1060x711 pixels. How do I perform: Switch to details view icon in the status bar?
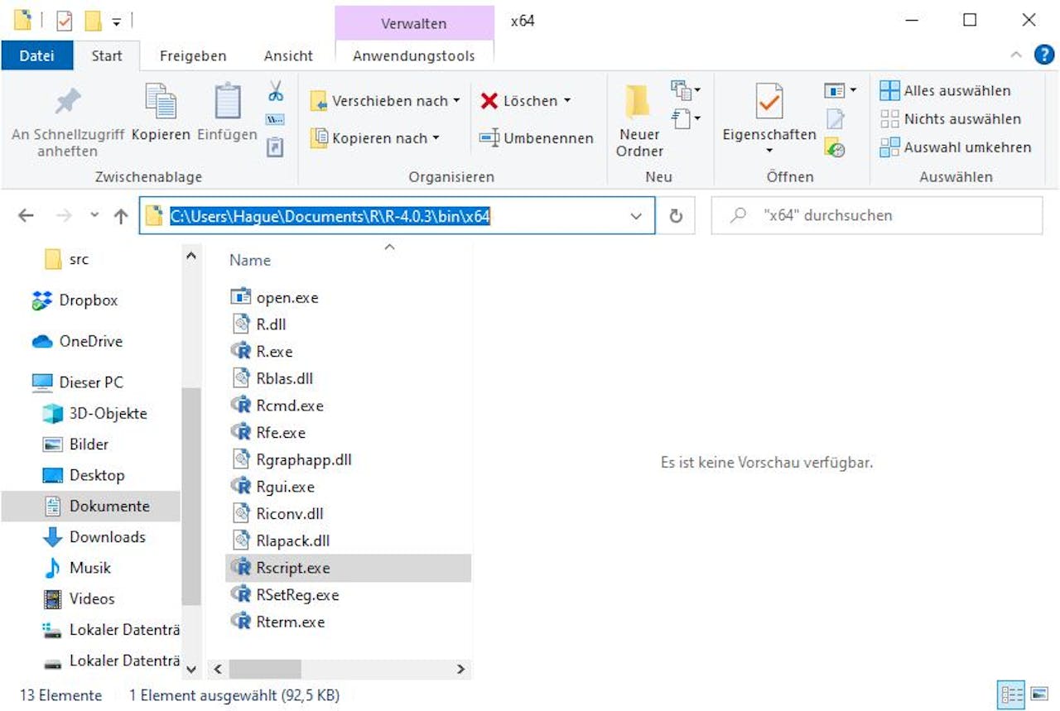click(x=1013, y=694)
